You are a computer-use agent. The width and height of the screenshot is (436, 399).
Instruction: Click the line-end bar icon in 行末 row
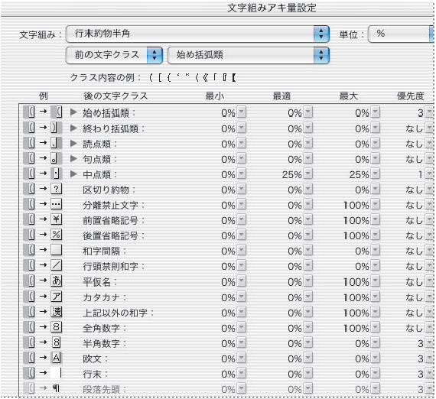coord(56,372)
